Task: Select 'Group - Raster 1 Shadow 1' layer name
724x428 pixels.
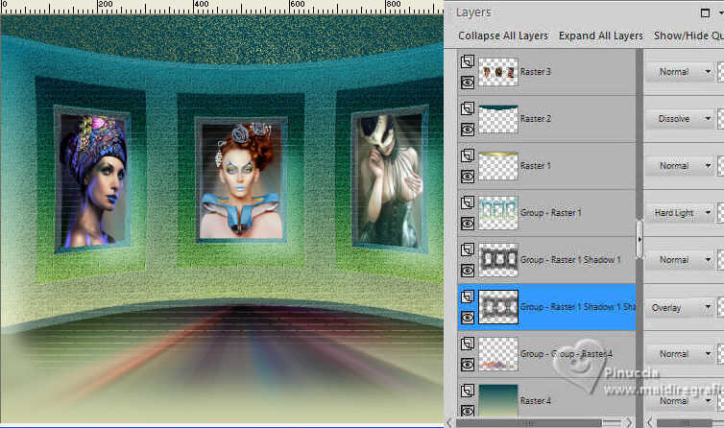Action: click(x=570, y=260)
